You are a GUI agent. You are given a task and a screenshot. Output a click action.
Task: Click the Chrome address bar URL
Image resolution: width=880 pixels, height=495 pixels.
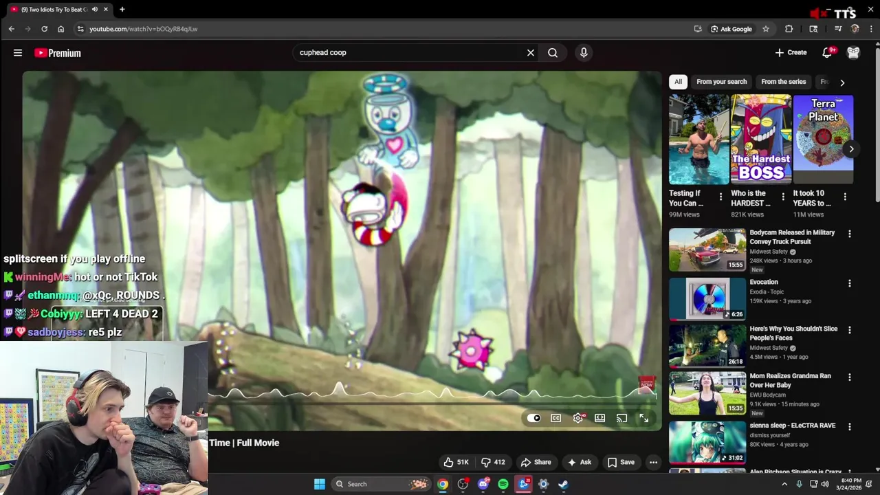144,29
